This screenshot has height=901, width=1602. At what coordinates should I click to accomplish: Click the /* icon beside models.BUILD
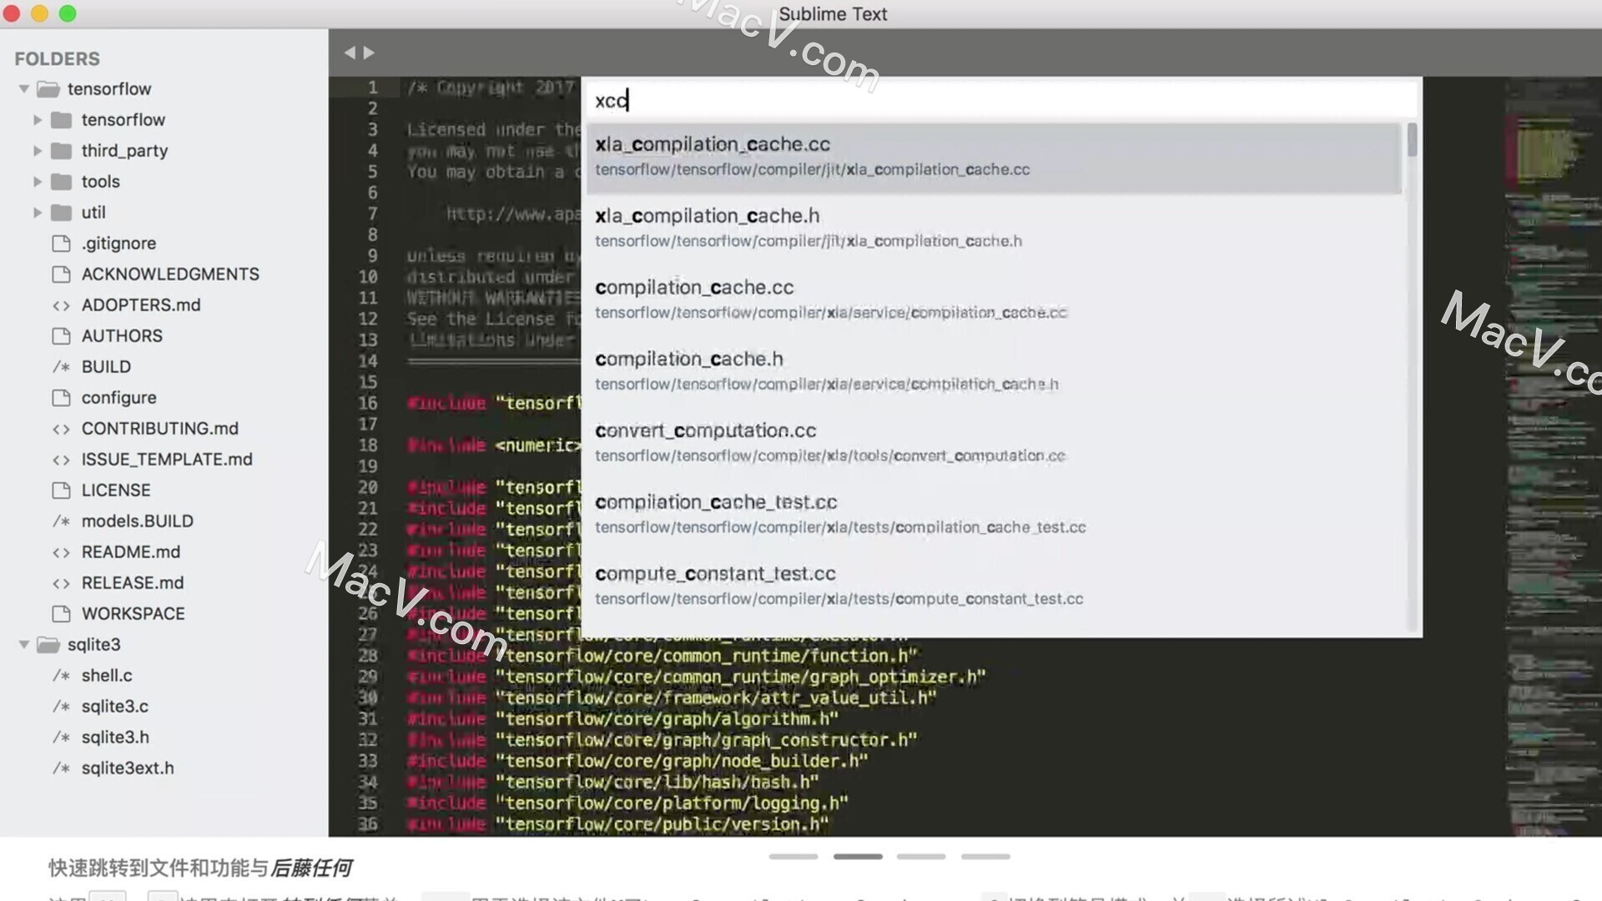coord(62,521)
